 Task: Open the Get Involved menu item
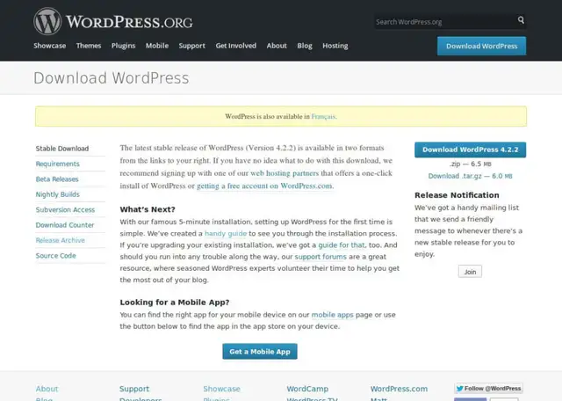236,46
